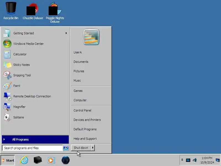This screenshot has width=221, height=166.
Task: Open Windows Media Player from taskbar
Action: click(51, 160)
